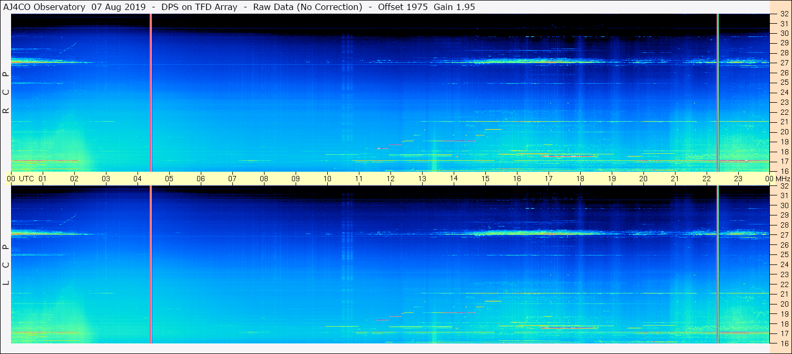This screenshot has width=792, height=354.
Task: Click the 23 hour tick on UTC axis
Action: coord(738,179)
